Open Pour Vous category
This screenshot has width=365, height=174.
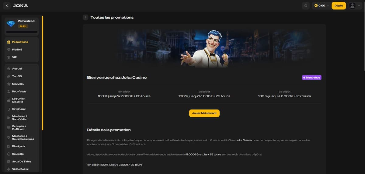click(x=19, y=92)
